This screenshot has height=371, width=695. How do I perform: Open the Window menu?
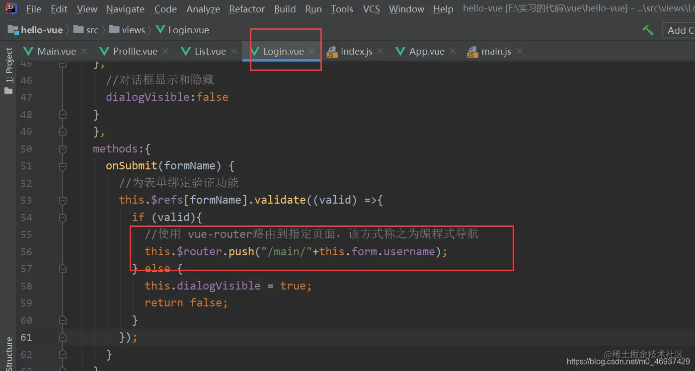[407, 9]
